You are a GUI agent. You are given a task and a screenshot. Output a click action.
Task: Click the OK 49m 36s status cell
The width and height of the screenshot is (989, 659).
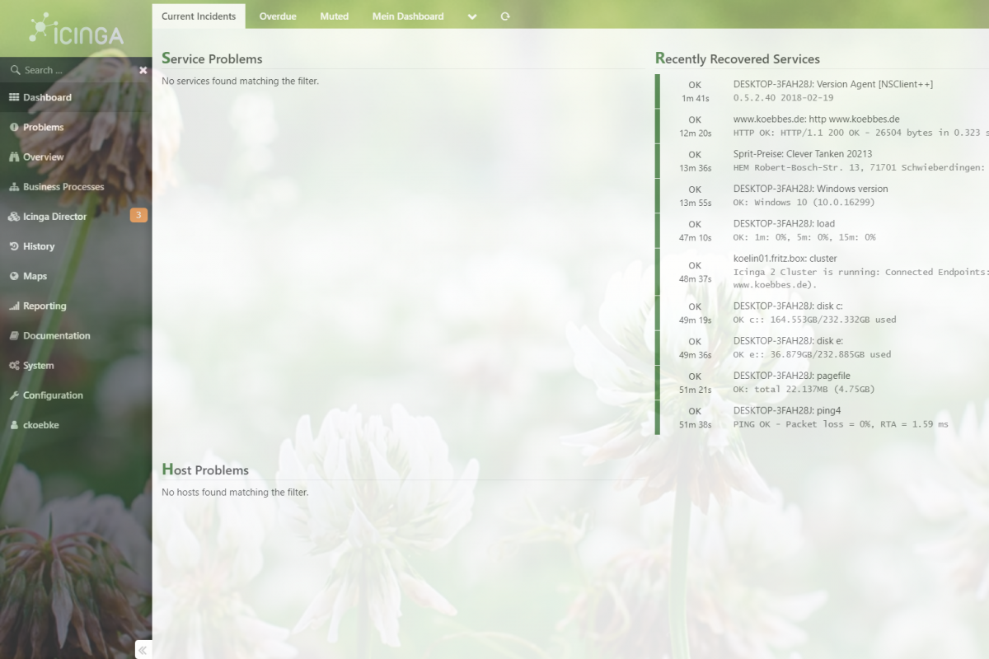coord(695,348)
